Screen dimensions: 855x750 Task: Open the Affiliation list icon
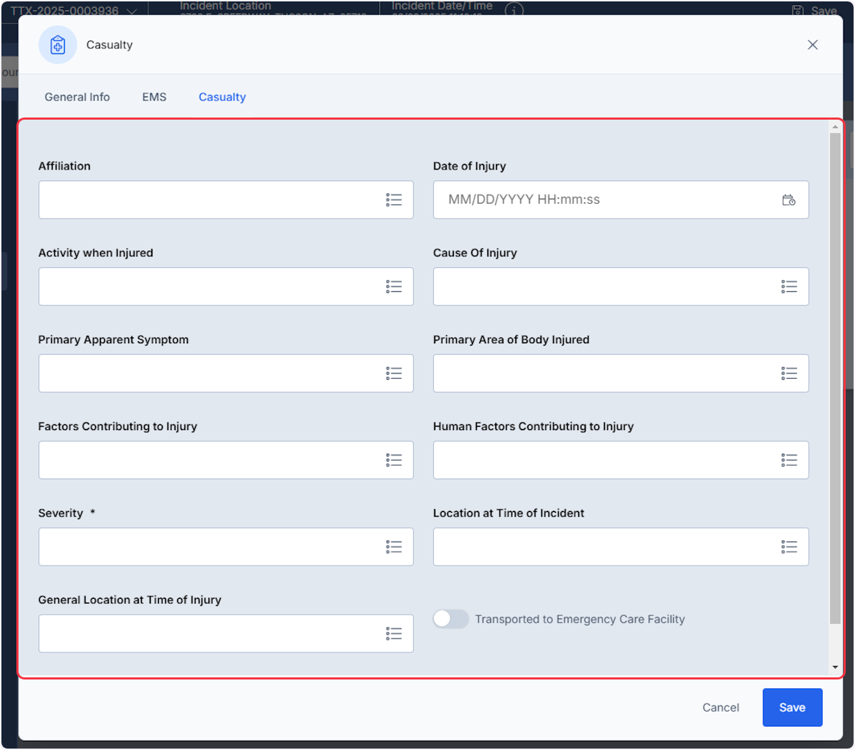(x=394, y=200)
